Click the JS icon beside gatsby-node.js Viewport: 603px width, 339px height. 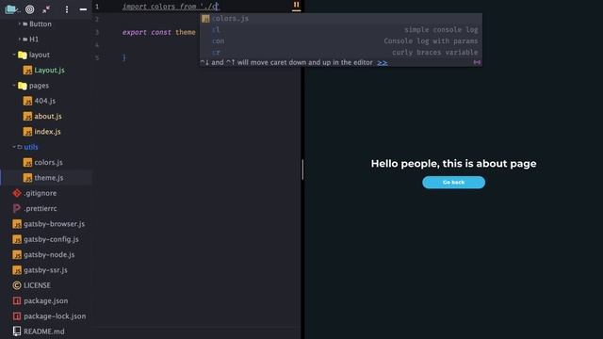point(17,254)
